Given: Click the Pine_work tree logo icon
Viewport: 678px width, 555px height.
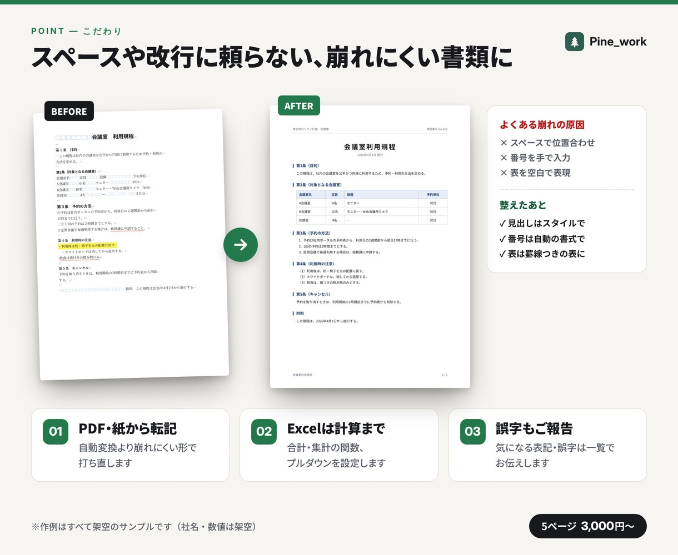Looking at the screenshot, I should [575, 42].
